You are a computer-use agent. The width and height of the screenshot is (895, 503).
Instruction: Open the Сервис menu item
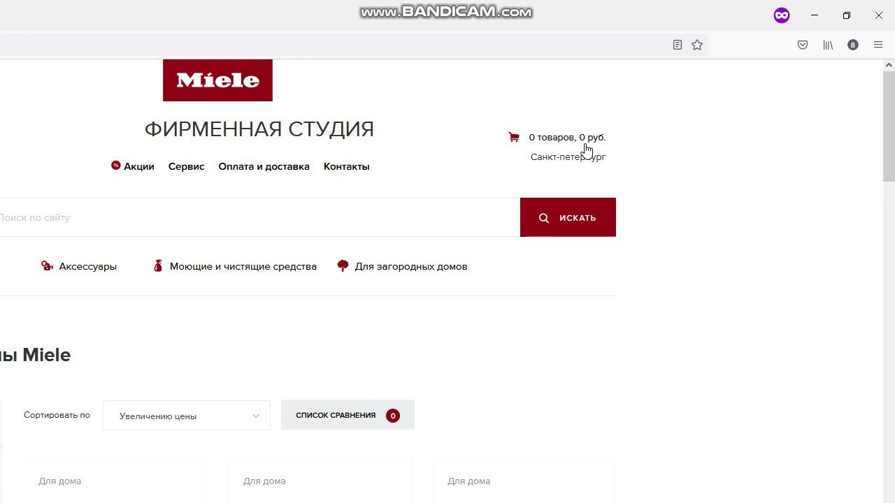(186, 166)
